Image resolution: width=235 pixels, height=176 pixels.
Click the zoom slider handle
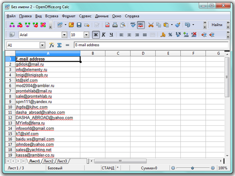192,168
